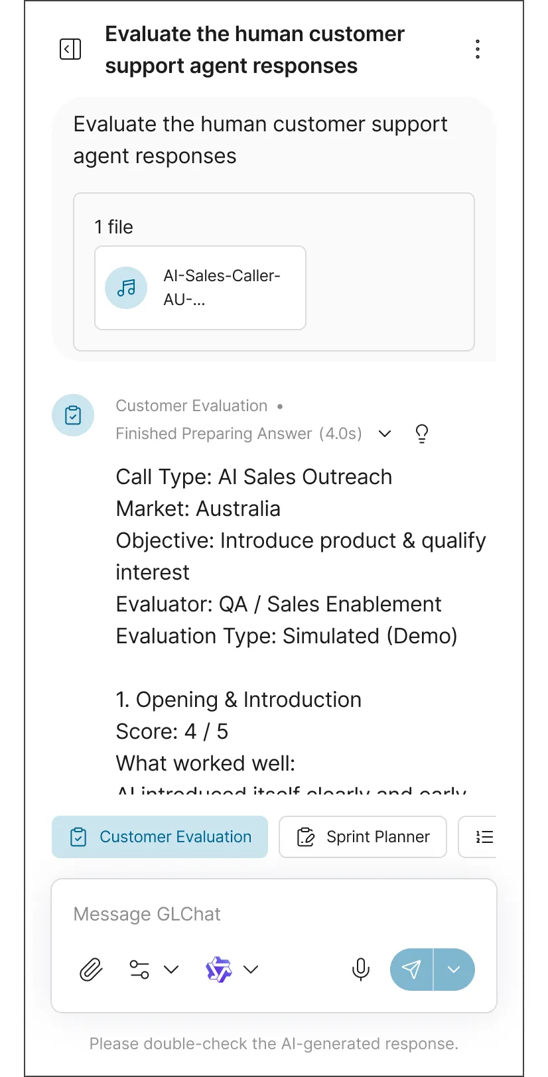The image size is (548, 1077).
Task: Click the paperclip attachment icon
Action: tap(91, 969)
